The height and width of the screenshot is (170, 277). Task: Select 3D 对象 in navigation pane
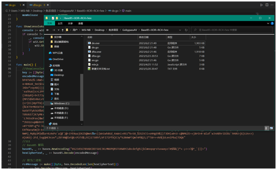[x=57, y=70]
